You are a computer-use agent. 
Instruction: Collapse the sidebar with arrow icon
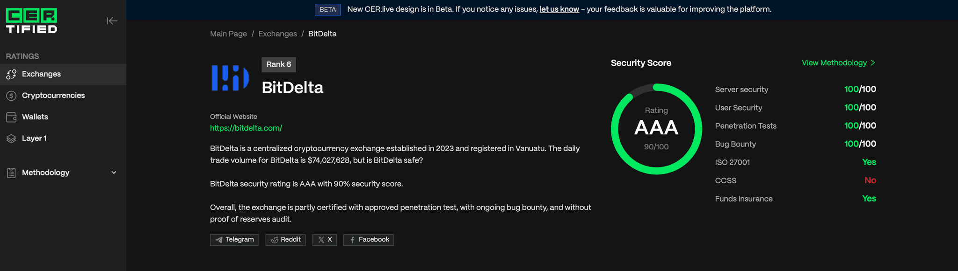[112, 21]
